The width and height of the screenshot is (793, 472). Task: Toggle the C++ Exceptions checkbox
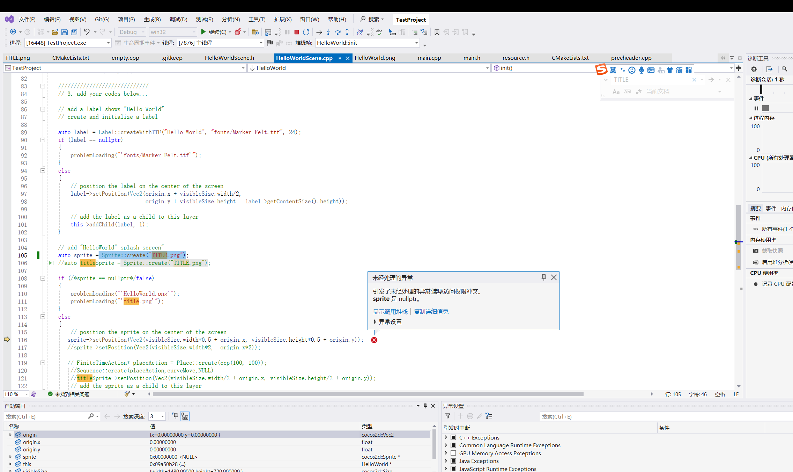[x=453, y=437]
